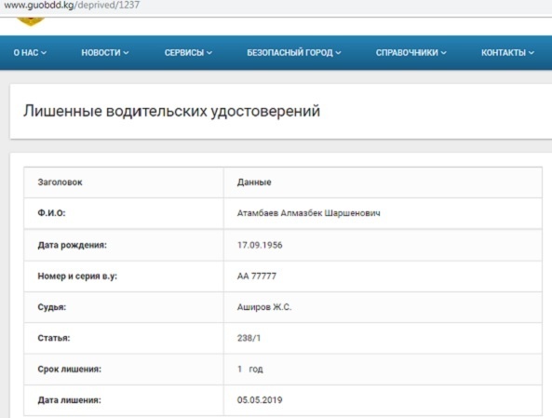Click the deprivation date 05.05.2019
This screenshot has width=552, height=418.
[260, 400]
